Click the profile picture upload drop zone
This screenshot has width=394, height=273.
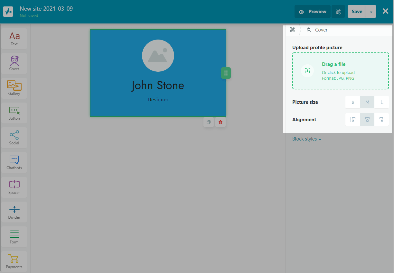[x=340, y=71]
